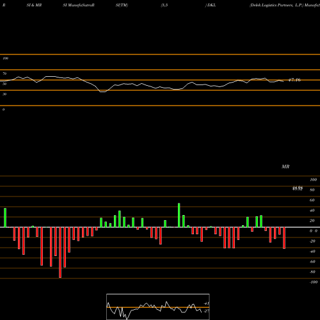The image size is (320, 320).
Task: Click the 70 level on RSI axis
Action: click(x=4, y=74)
